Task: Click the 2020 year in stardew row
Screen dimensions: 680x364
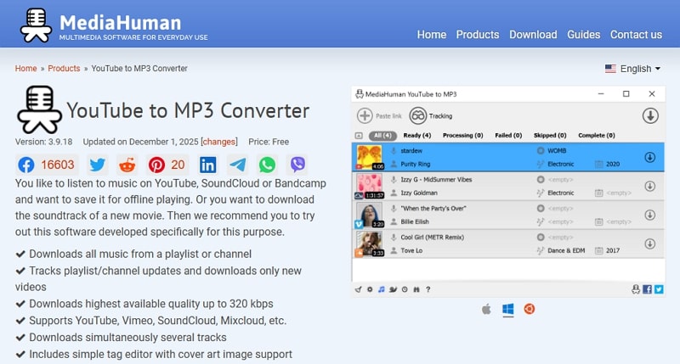Action: (613, 164)
